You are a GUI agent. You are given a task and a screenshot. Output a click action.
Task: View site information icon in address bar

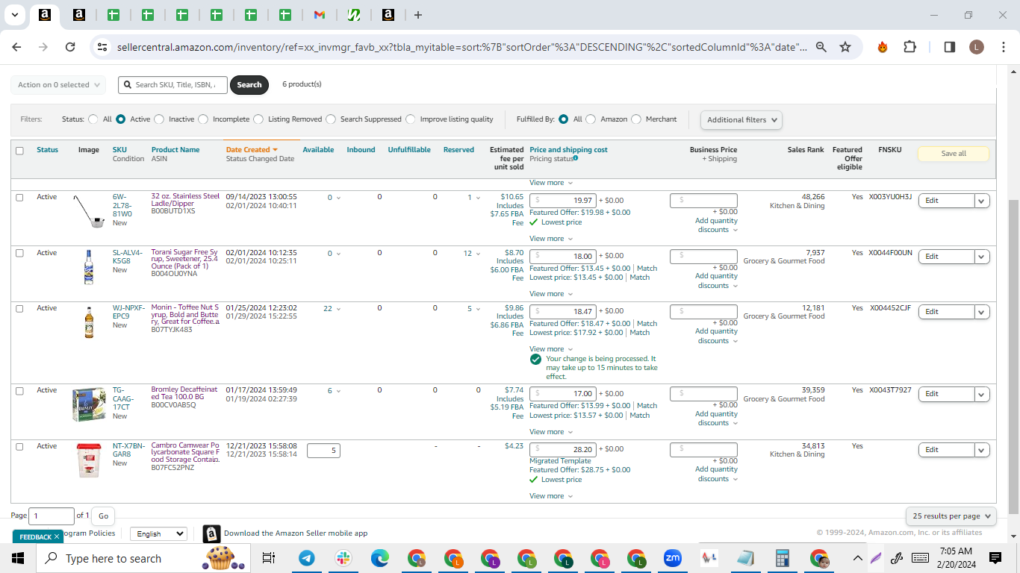click(102, 47)
